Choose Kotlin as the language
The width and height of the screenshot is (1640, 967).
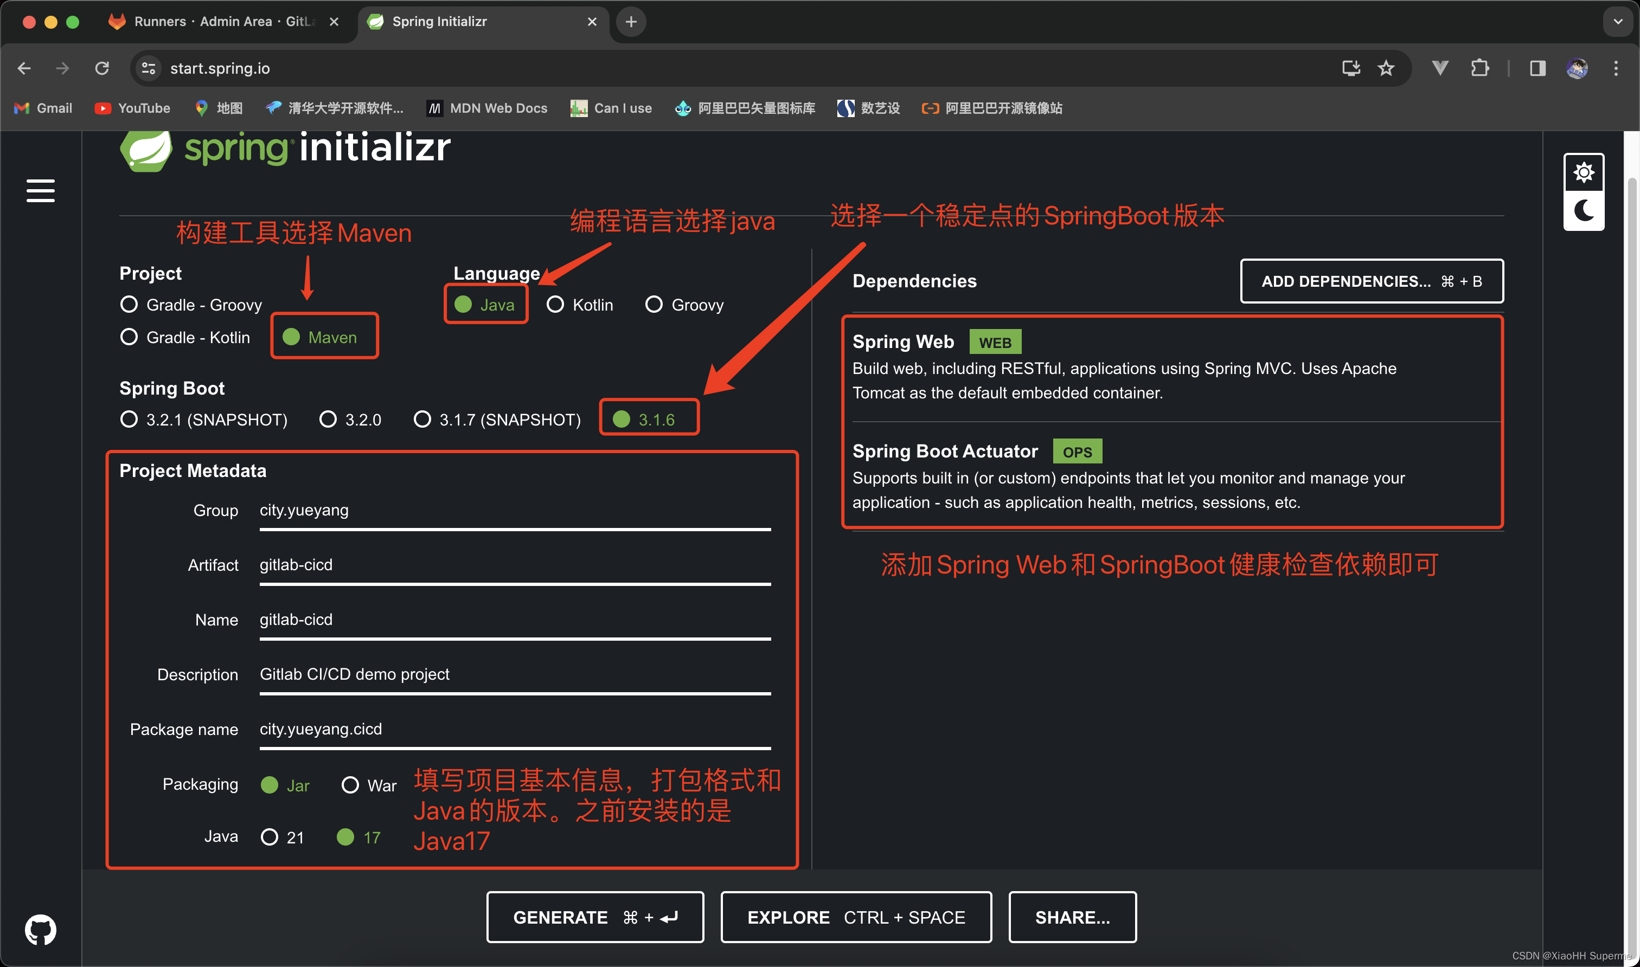[x=555, y=304]
